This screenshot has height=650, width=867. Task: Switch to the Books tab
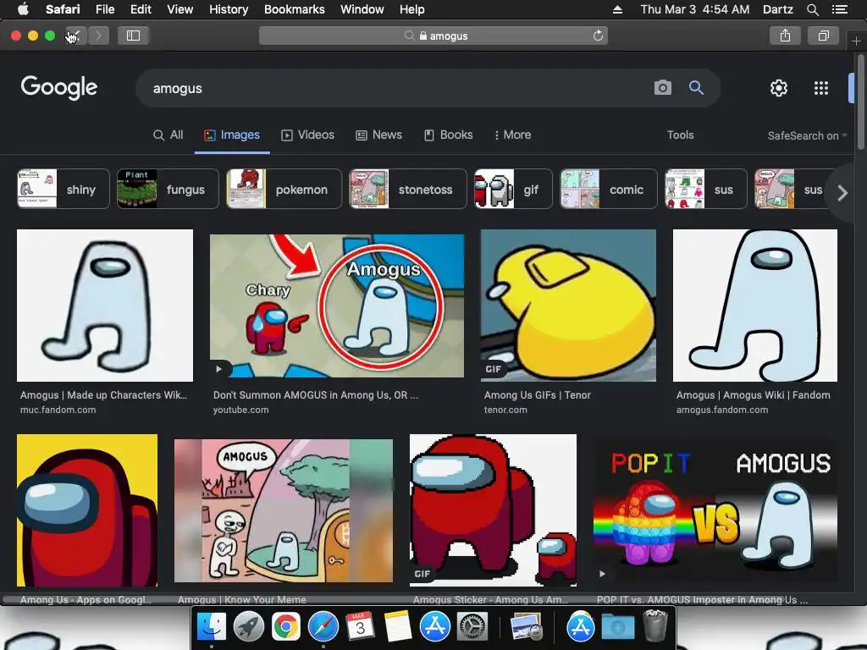pos(449,135)
